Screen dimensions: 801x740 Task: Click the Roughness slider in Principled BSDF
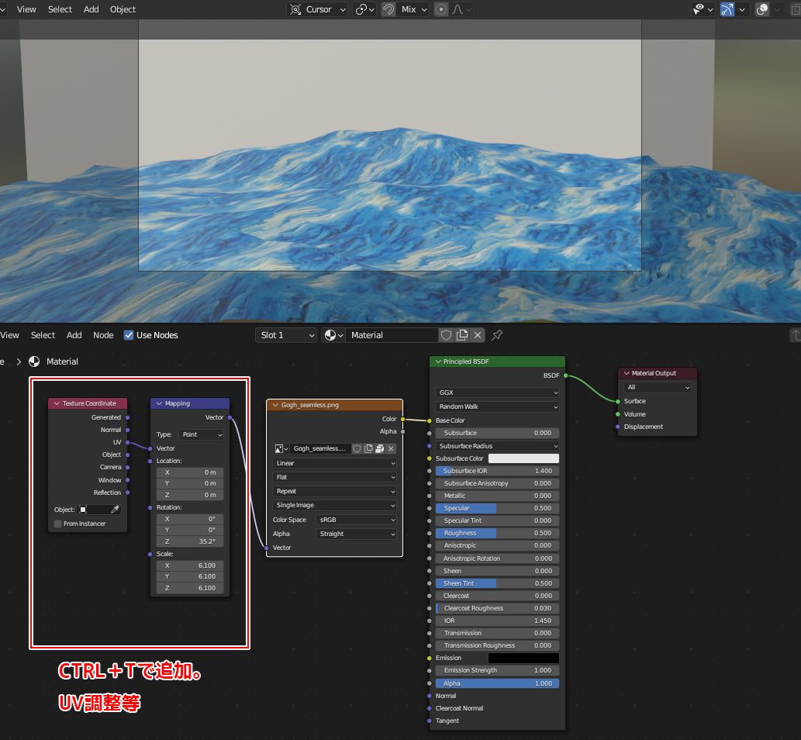(497, 533)
